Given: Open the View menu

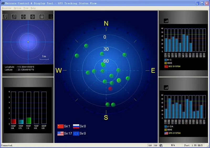Looking at the screenshot, I should [26, 8].
